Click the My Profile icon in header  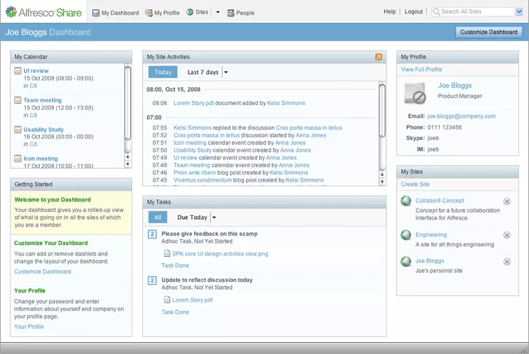pyautogui.click(x=149, y=13)
